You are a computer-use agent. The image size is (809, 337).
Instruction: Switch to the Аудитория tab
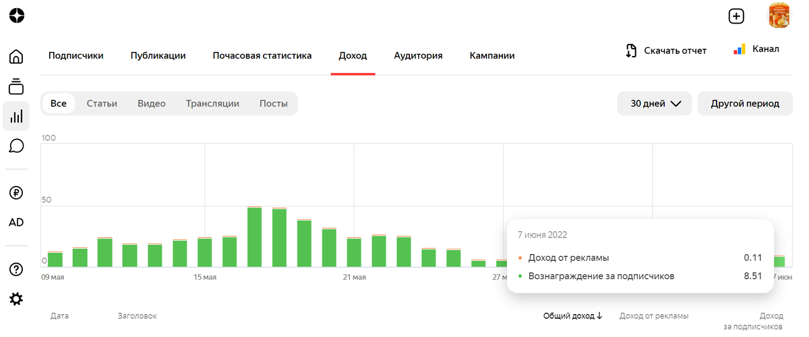coord(418,56)
